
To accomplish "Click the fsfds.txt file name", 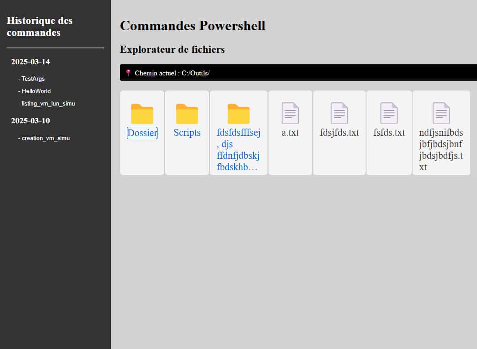I will 389,133.
